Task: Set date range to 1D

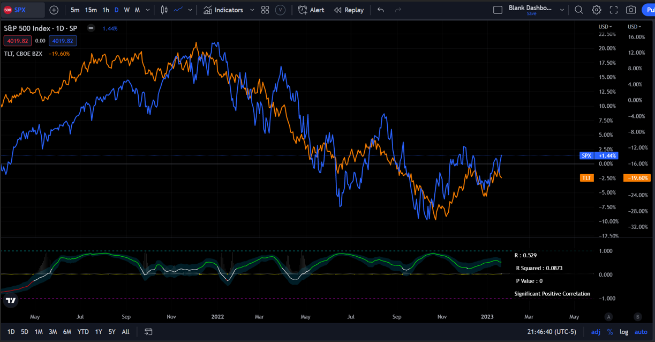Action: (x=11, y=332)
